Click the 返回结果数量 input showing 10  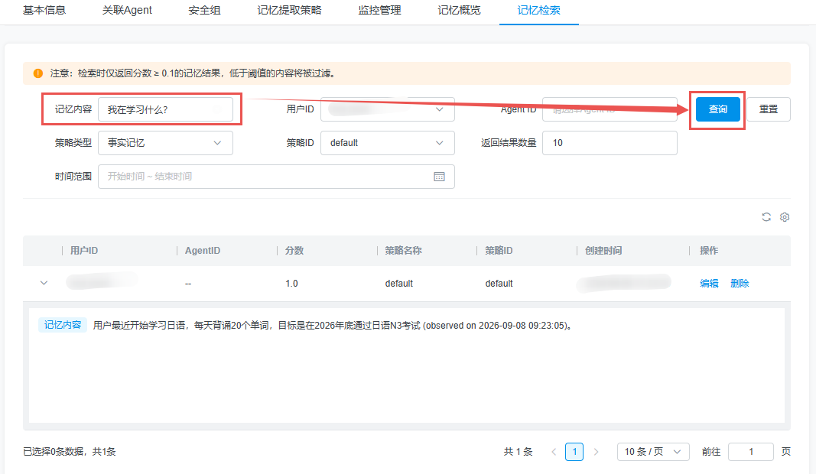pyautogui.click(x=610, y=143)
